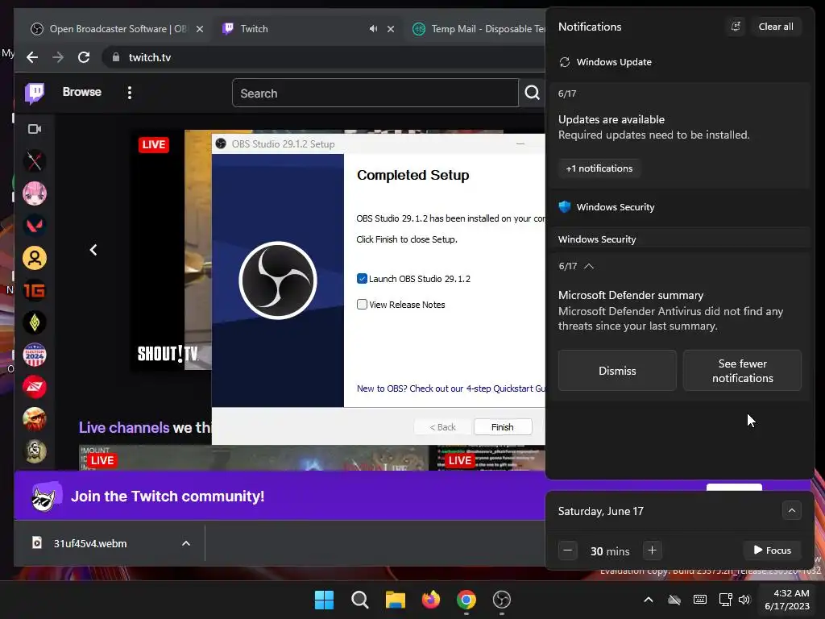Clear all notifications

776,27
